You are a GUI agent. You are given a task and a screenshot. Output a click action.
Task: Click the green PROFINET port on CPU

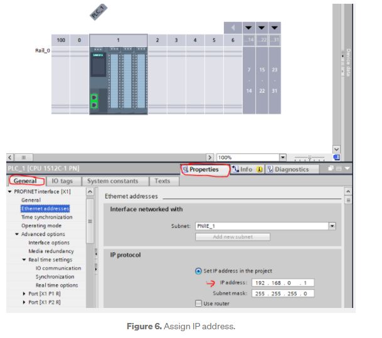coord(94,101)
